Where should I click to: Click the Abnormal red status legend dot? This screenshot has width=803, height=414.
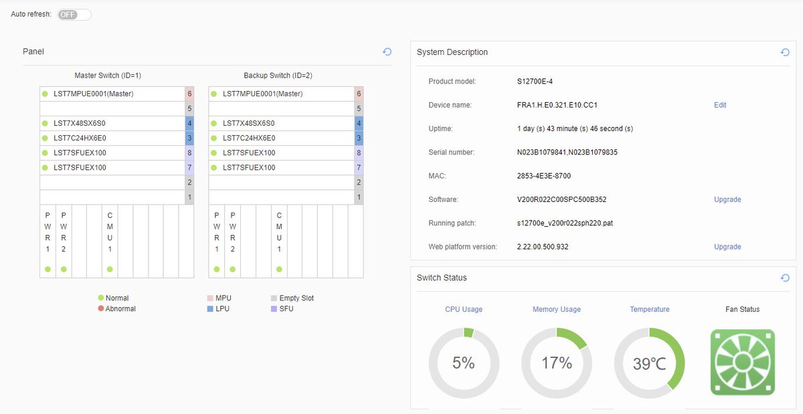[x=100, y=308]
